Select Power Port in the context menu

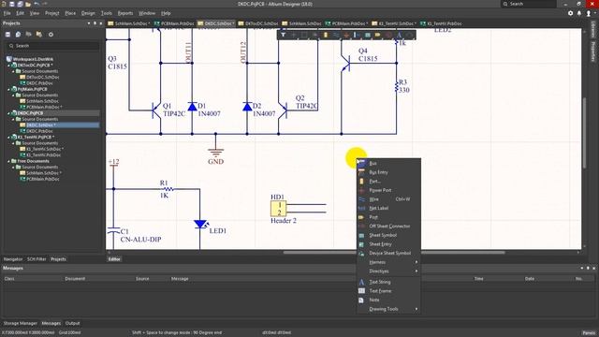coord(389,190)
